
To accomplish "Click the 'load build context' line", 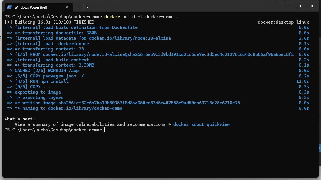I will pos(48,60).
